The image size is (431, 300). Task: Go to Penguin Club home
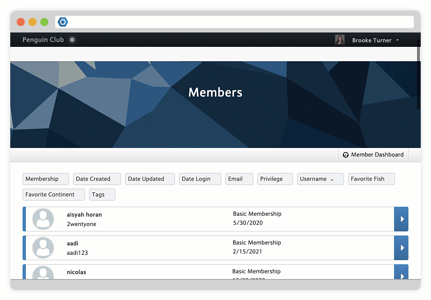43,40
